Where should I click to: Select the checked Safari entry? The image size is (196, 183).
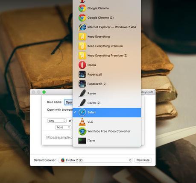[x=107, y=112]
